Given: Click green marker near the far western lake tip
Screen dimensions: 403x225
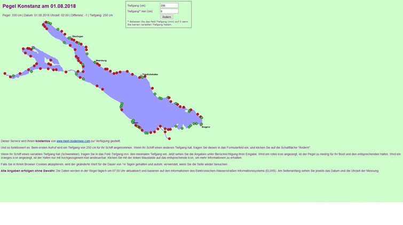Looking at the screenshot, I should click(13, 76).
